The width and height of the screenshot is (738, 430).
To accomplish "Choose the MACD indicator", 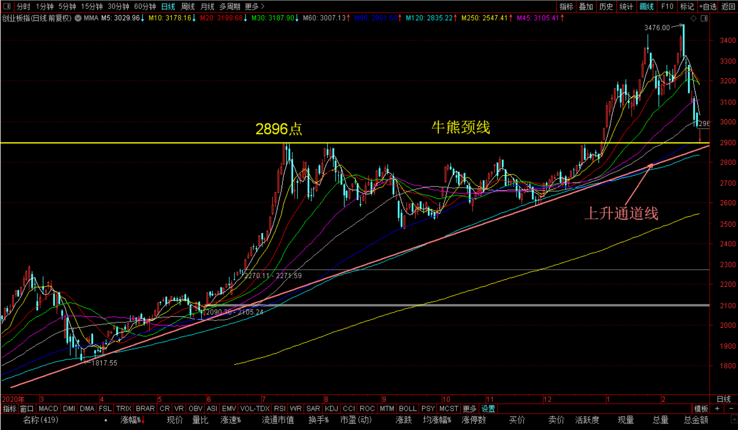I will click(x=49, y=409).
